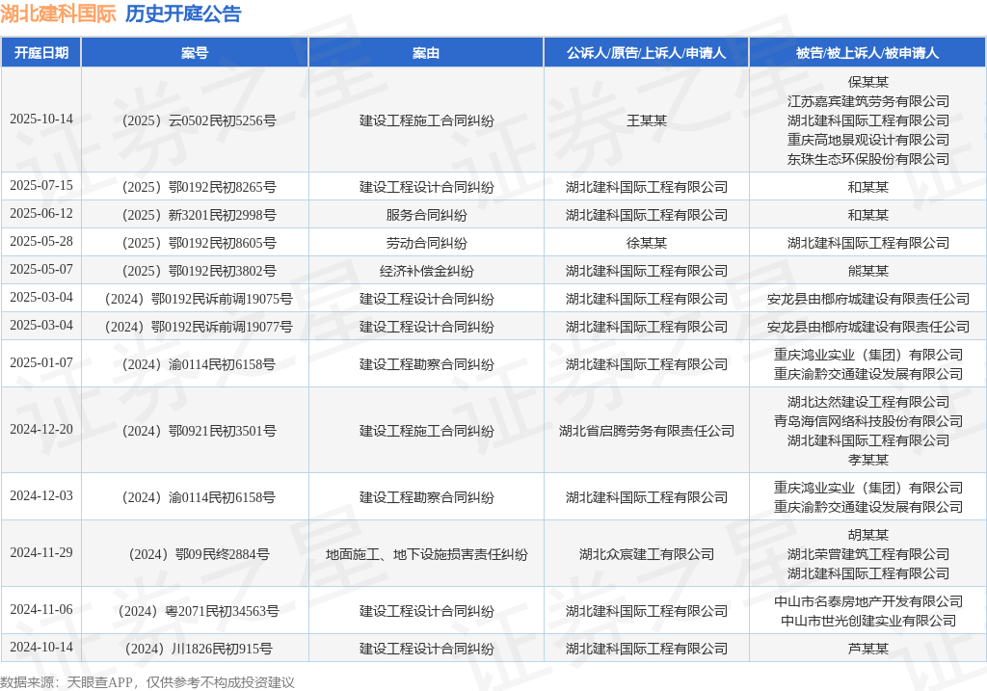Select the 开庭日期 column header
Viewport: 987px width, 691px height.
click(40, 53)
